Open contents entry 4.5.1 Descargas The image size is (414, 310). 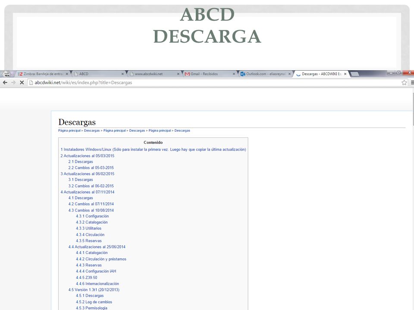click(90, 296)
